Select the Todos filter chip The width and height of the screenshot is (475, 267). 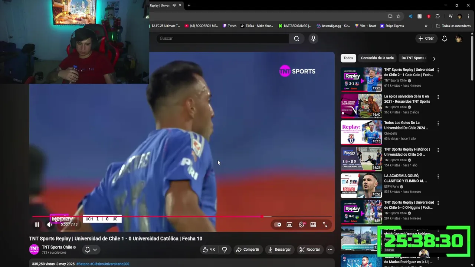[348, 58]
